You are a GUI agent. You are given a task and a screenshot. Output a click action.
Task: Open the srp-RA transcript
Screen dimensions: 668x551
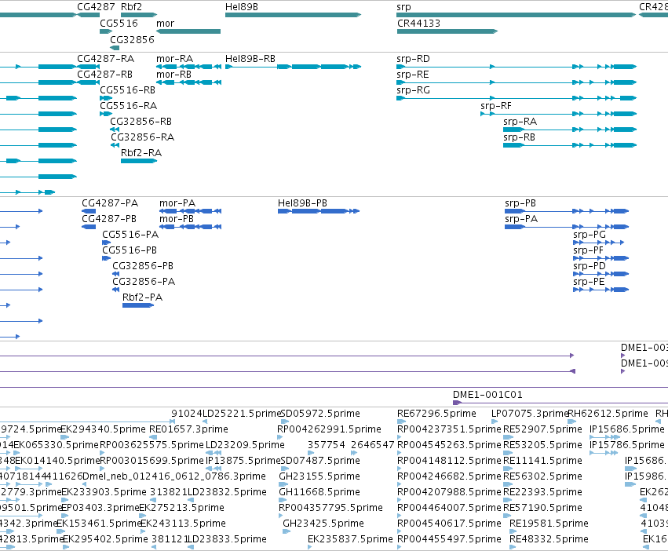[x=570, y=130]
